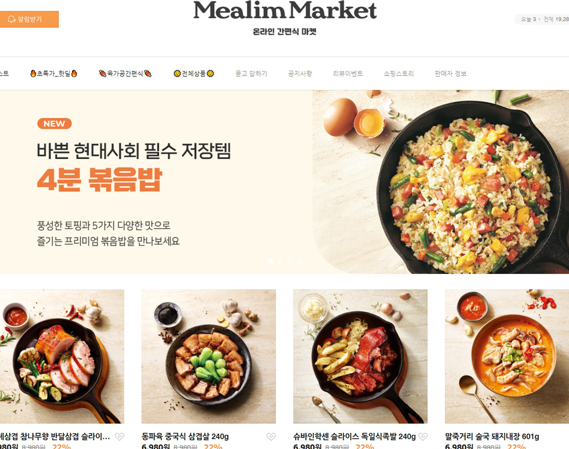Click the 4분 볶음밥 banner fried rice image
The height and width of the screenshot is (449, 569).
click(441, 182)
